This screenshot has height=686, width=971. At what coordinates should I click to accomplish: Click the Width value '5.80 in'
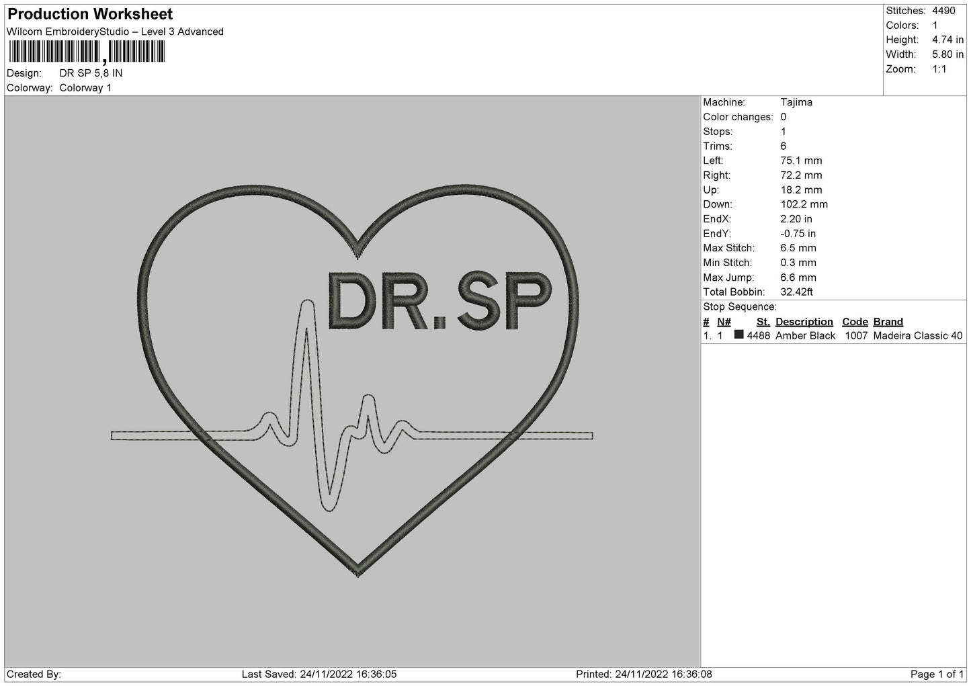947,54
